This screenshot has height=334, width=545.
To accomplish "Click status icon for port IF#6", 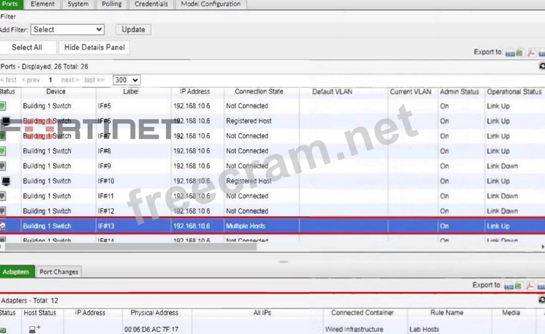I will click(x=5, y=121).
